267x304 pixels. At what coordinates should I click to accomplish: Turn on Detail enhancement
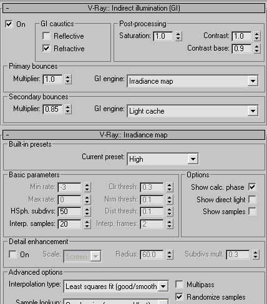12,254
